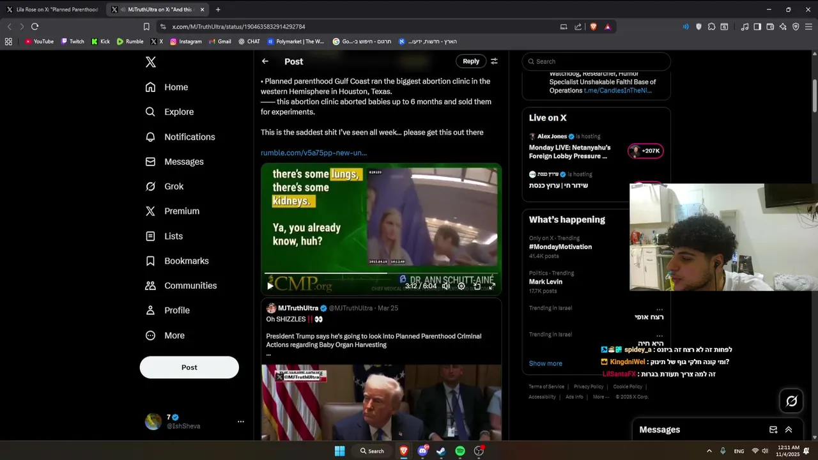
Task: Open the floating Grok button
Action: tap(792, 401)
